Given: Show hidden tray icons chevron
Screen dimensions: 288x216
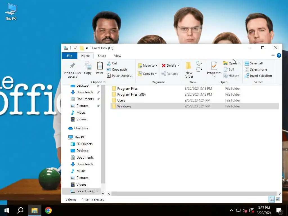Looking at the screenshot, I should pos(231,210).
